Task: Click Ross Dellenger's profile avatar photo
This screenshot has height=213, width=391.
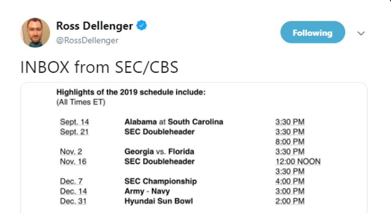Action: coord(35,33)
